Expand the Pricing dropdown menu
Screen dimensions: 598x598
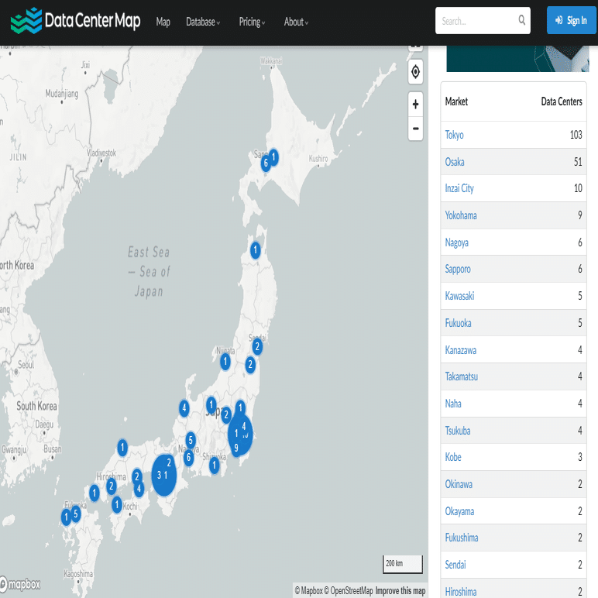click(252, 22)
